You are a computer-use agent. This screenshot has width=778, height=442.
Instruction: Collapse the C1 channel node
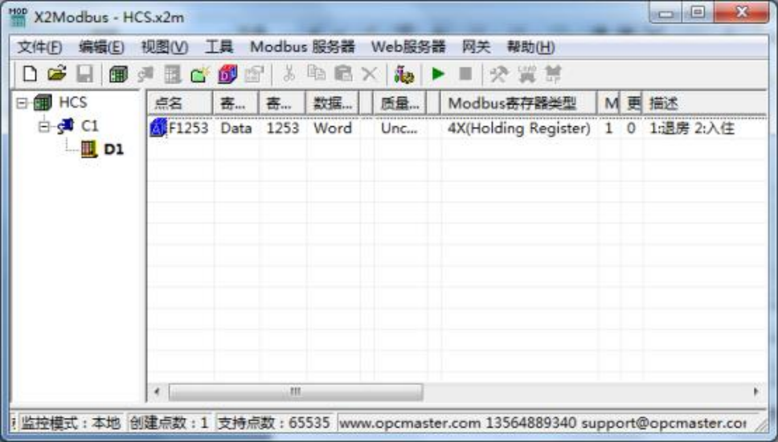(x=44, y=126)
